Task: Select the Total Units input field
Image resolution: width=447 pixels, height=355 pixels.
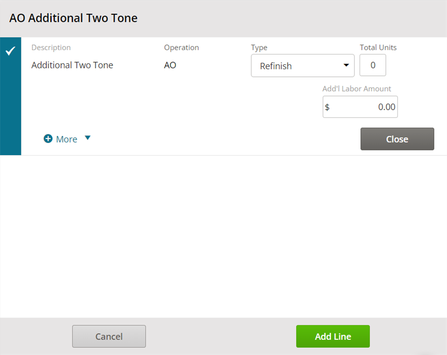Action: [373, 65]
